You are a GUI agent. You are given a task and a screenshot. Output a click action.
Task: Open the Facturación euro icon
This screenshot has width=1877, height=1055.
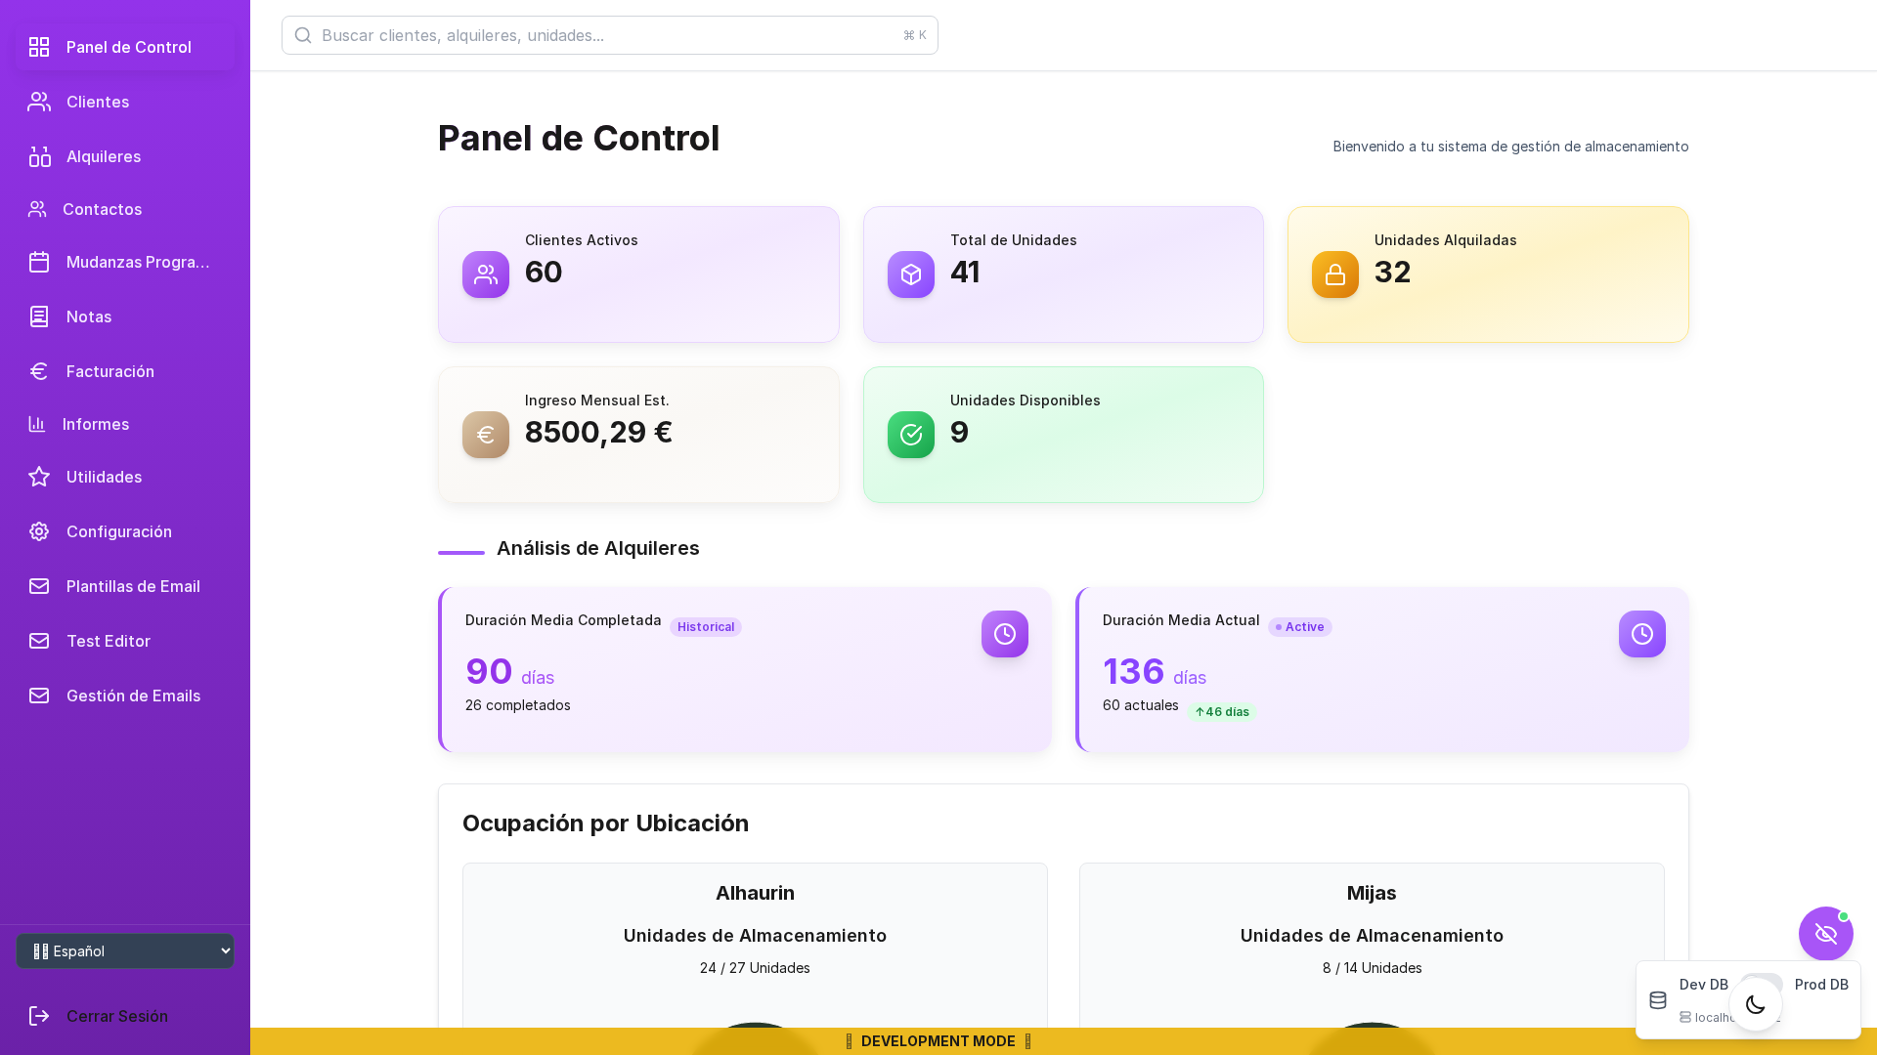pyautogui.click(x=39, y=371)
